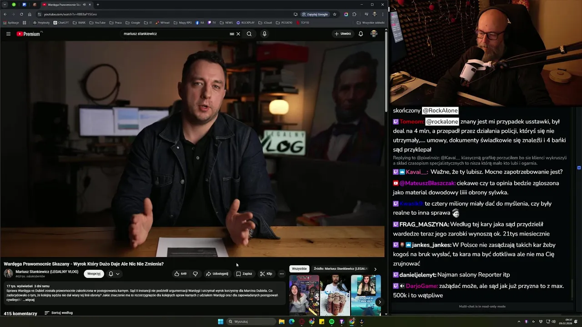Viewport: 582px width, 327px height.
Task: Open Chrome extensions puzzle icon
Action: pyautogui.click(x=354, y=14)
